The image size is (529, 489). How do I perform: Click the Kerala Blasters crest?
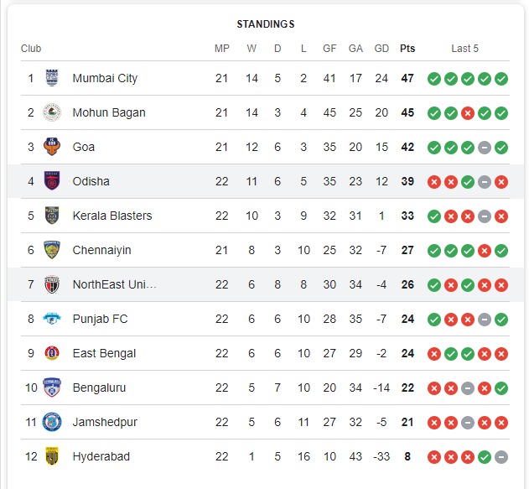click(x=52, y=216)
